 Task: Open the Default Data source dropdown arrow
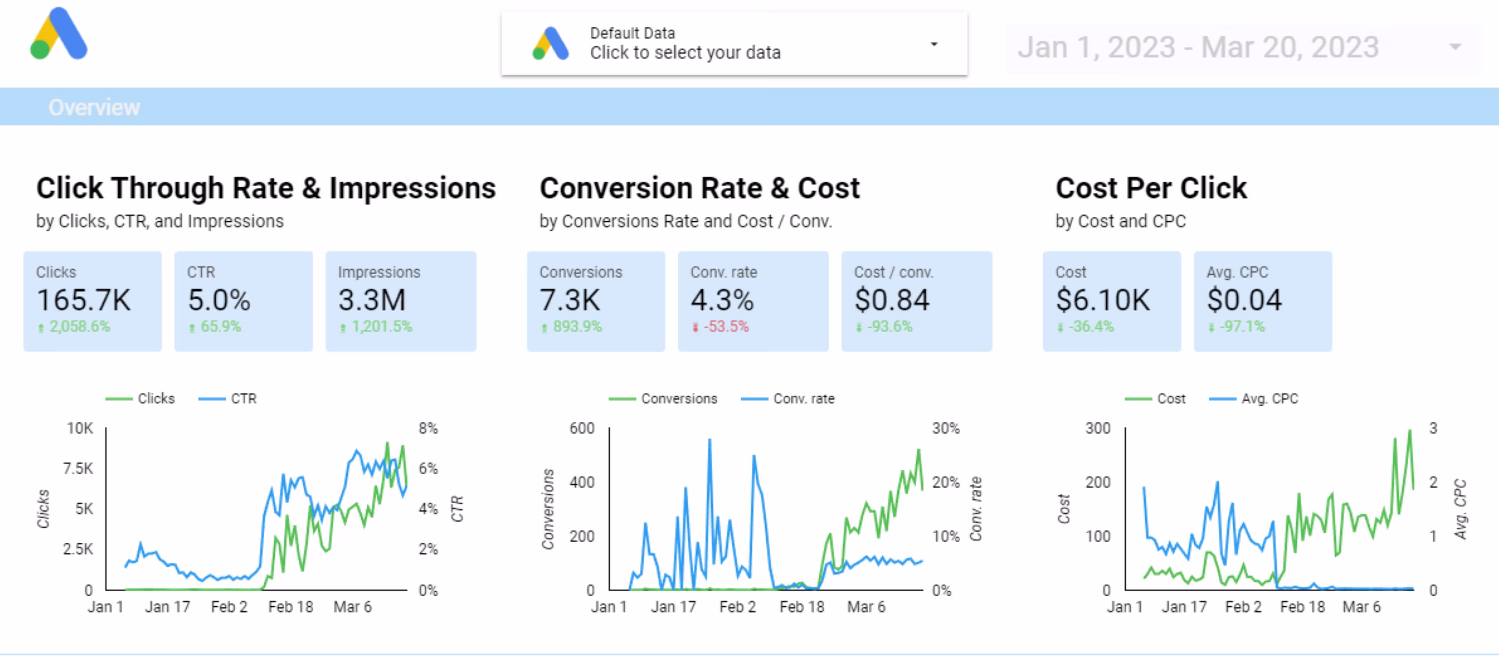tap(934, 44)
